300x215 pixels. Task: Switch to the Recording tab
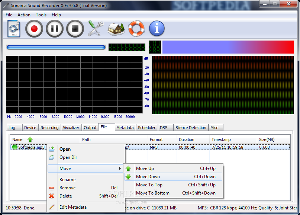(x=49, y=128)
